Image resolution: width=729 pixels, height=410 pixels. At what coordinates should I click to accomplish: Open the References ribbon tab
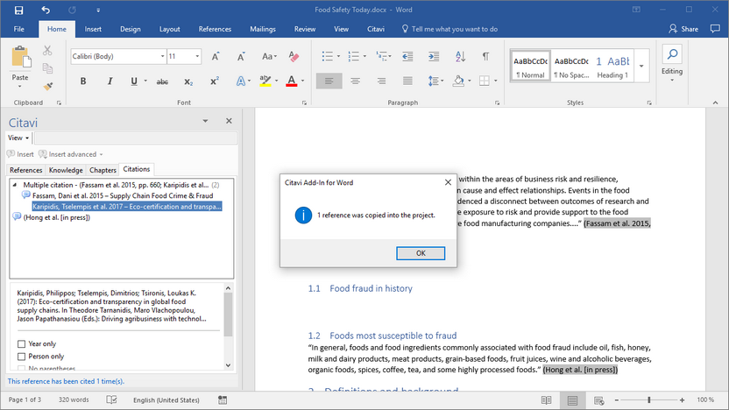pos(215,29)
